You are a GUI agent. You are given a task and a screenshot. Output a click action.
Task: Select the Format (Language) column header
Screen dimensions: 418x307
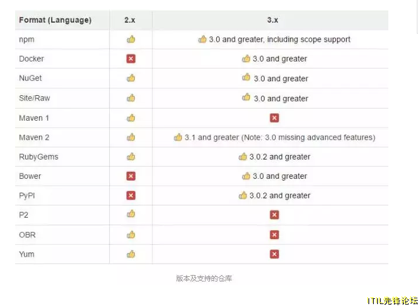(x=55, y=20)
